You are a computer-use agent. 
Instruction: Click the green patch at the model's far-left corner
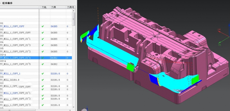[85, 34]
